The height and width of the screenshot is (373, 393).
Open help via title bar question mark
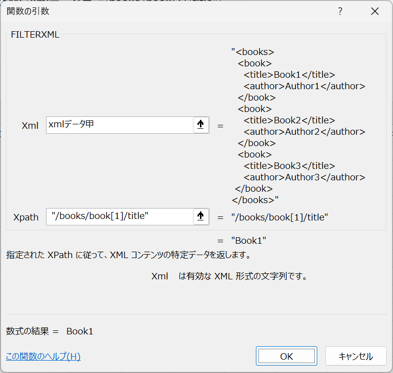tap(340, 11)
